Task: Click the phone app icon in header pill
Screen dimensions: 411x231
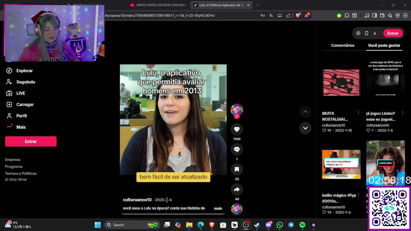Action: (x=366, y=33)
